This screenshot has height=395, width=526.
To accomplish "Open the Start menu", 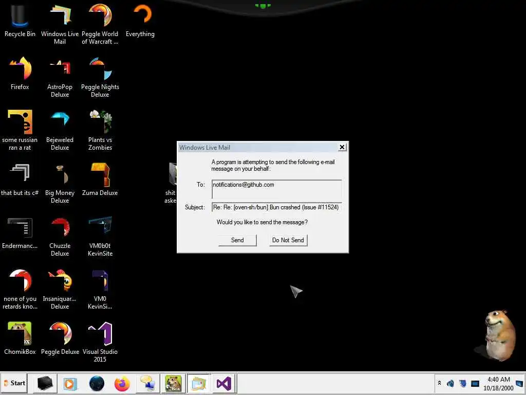I will tap(14, 383).
